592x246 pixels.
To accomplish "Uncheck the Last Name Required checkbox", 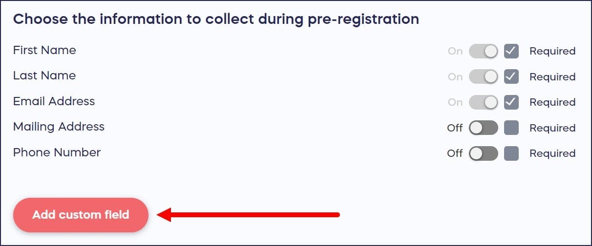I will point(511,76).
